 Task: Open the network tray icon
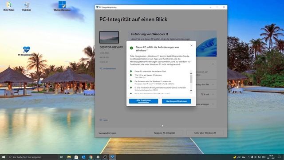(259, 157)
